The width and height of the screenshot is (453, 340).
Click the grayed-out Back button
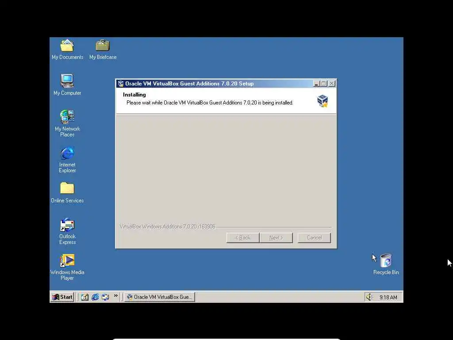point(243,238)
